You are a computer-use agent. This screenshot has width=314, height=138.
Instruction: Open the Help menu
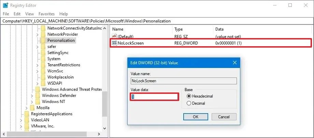pyautogui.click(x=63, y=14)
